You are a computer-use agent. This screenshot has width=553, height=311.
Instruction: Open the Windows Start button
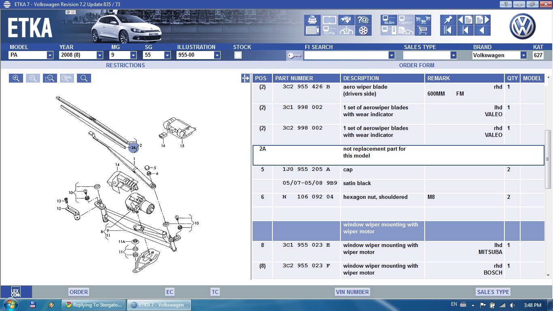(x=11, y=305)
